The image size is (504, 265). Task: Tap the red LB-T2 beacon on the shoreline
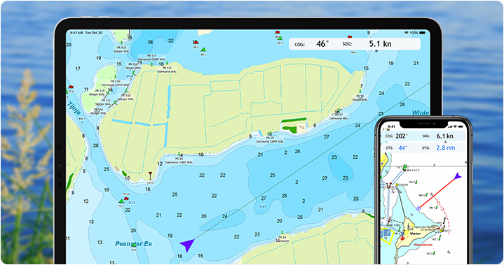click(150, 176)
